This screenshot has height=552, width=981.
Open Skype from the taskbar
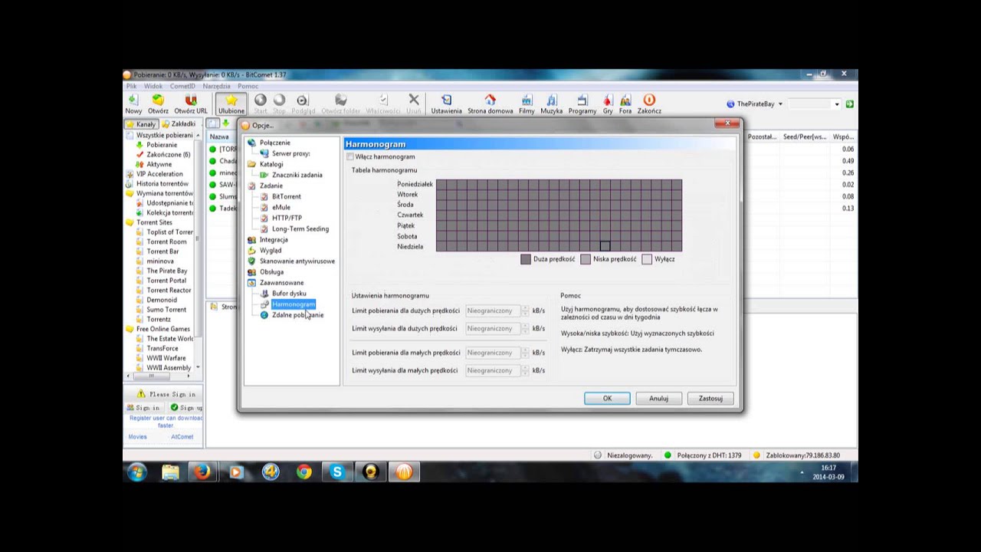point(337,472)
